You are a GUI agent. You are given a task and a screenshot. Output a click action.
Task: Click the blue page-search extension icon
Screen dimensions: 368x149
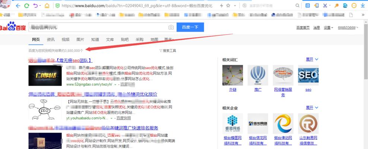click(x=345, y=6)
